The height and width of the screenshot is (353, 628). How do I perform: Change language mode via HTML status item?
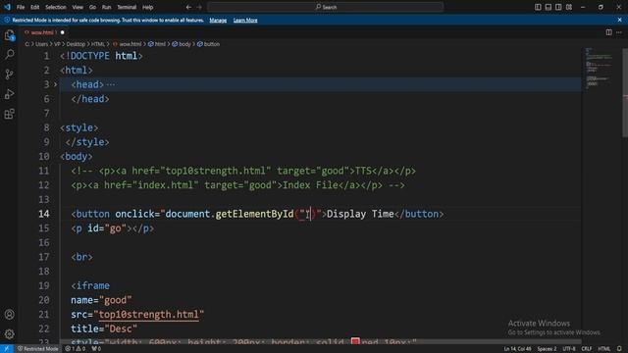(604, 349)
